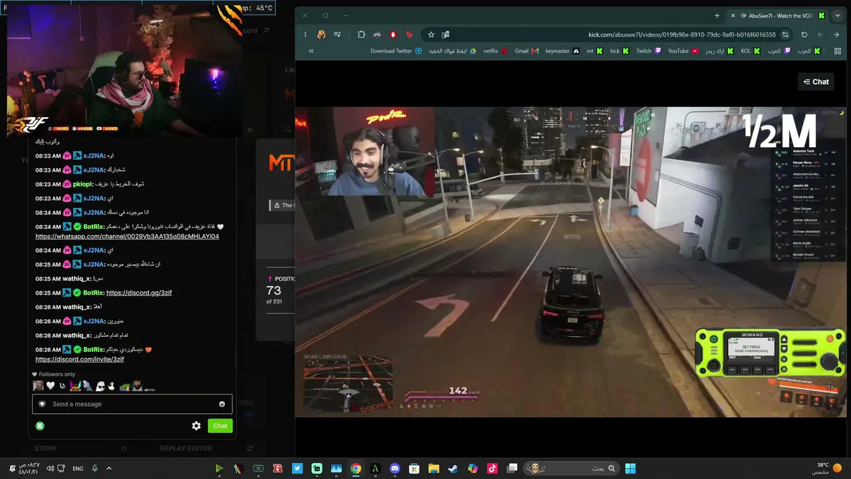Click the red 'Tp' extension icon
Image resolution: width=851 pixels, height=479 pixels.
click(x=409, y=35)
